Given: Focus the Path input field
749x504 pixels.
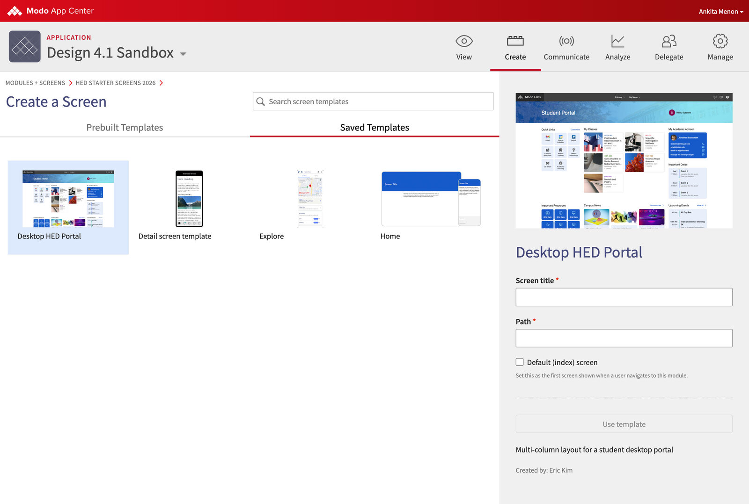Looking at the screenshot, I should click(x=624, y=338).
